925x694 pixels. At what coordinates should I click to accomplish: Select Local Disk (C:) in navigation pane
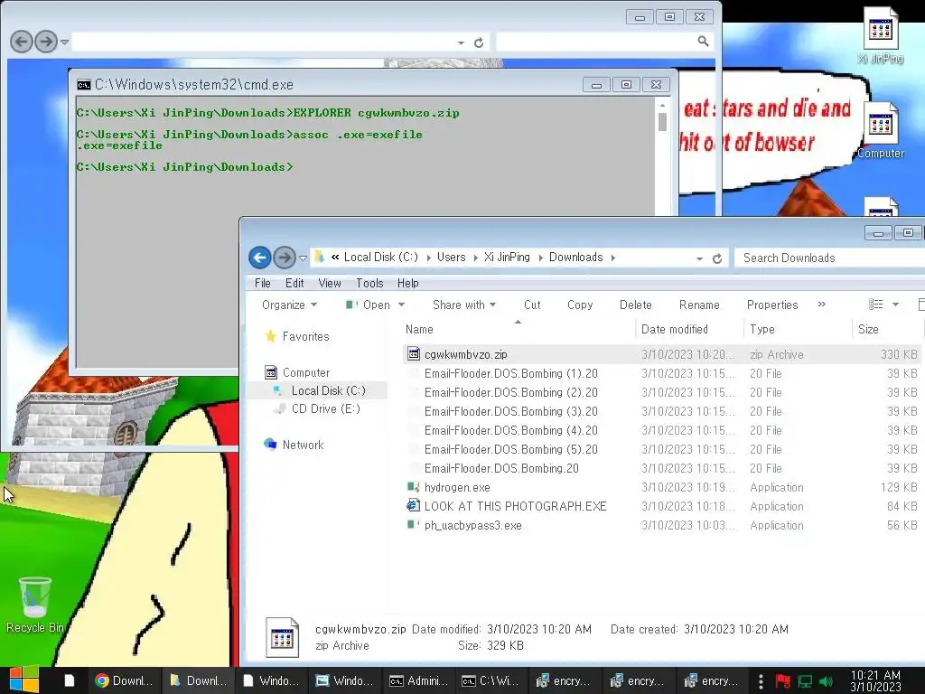329,390
